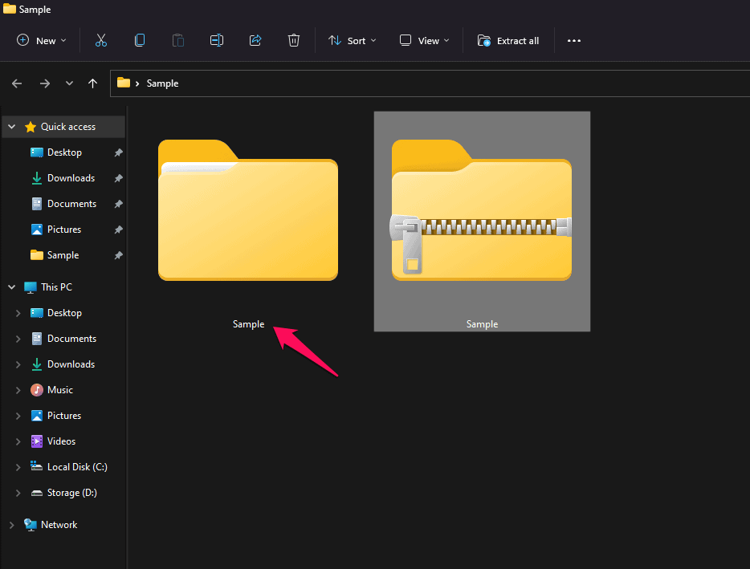Expand the Network tree node
Screen dimensions: 750x569
tap(12, 525)
